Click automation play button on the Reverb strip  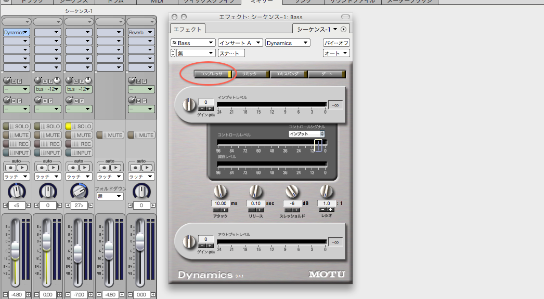coord(147,168)
